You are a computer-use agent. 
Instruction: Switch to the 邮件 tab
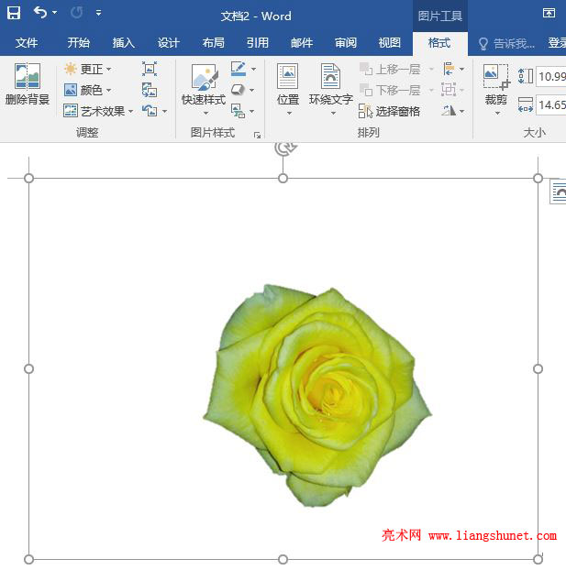click(302, 43)
